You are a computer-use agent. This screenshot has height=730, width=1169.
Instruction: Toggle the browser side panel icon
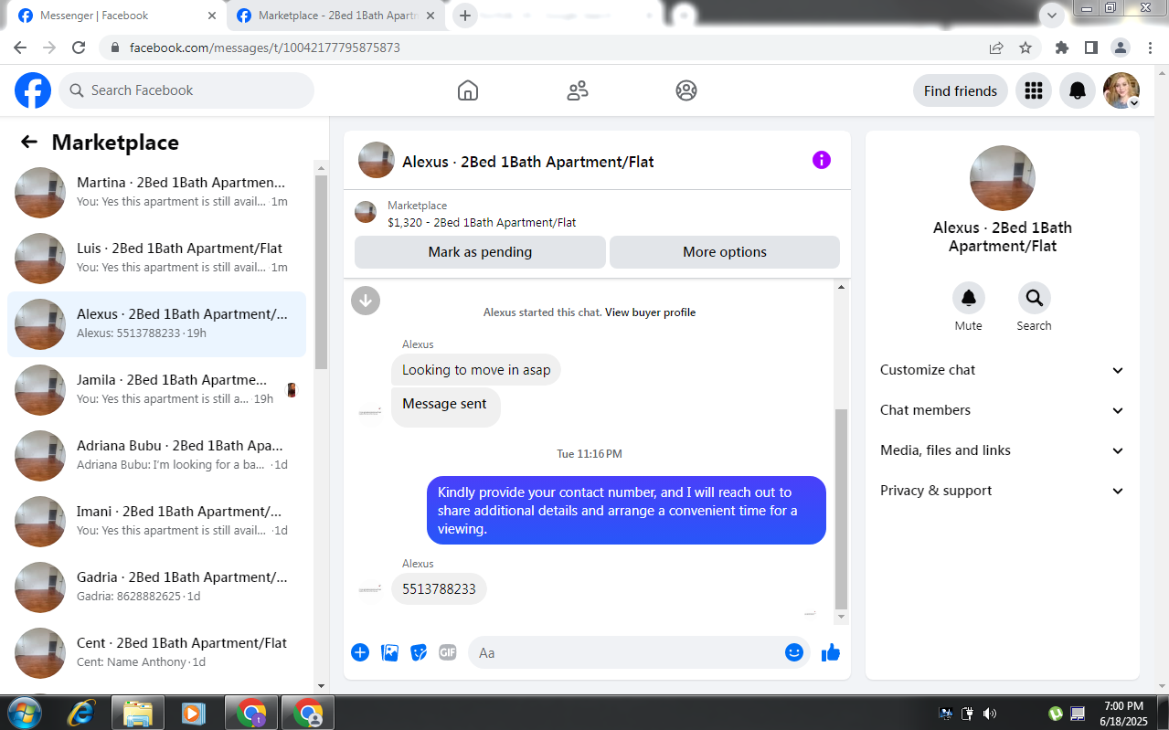[1090, 48]
